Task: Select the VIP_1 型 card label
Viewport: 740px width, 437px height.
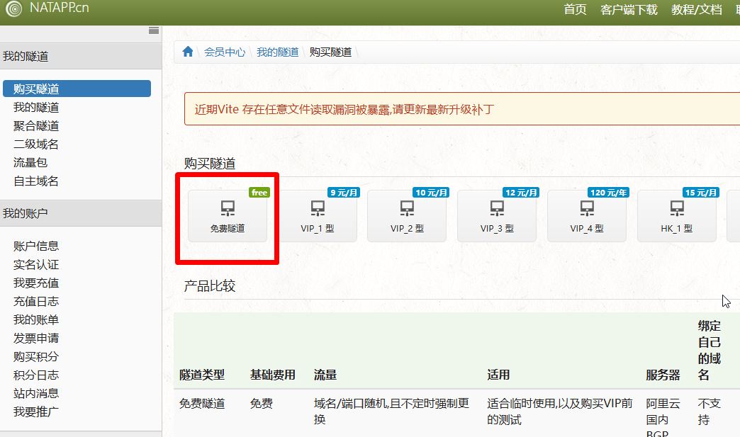Action: click(x=318, y=229)
